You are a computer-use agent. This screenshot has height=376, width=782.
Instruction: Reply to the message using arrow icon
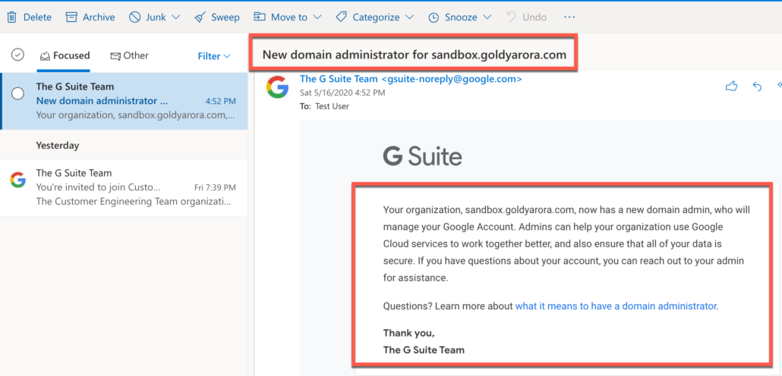[756, 86]
